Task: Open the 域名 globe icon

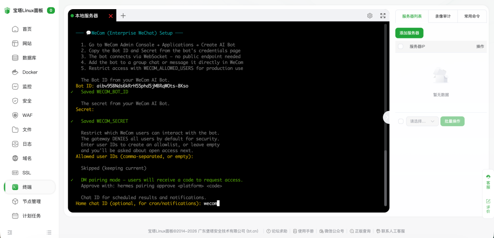Action: coord(15,159)
